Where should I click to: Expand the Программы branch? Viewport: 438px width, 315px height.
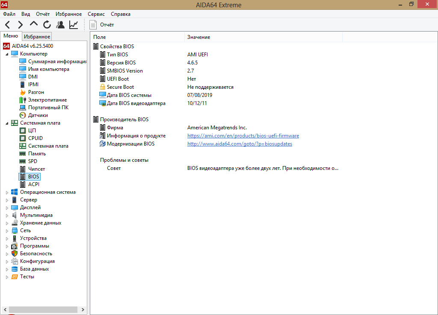point(7,246)
